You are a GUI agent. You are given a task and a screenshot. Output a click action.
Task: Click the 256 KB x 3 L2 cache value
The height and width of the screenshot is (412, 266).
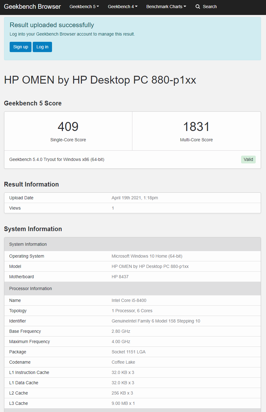coord(122,393)
